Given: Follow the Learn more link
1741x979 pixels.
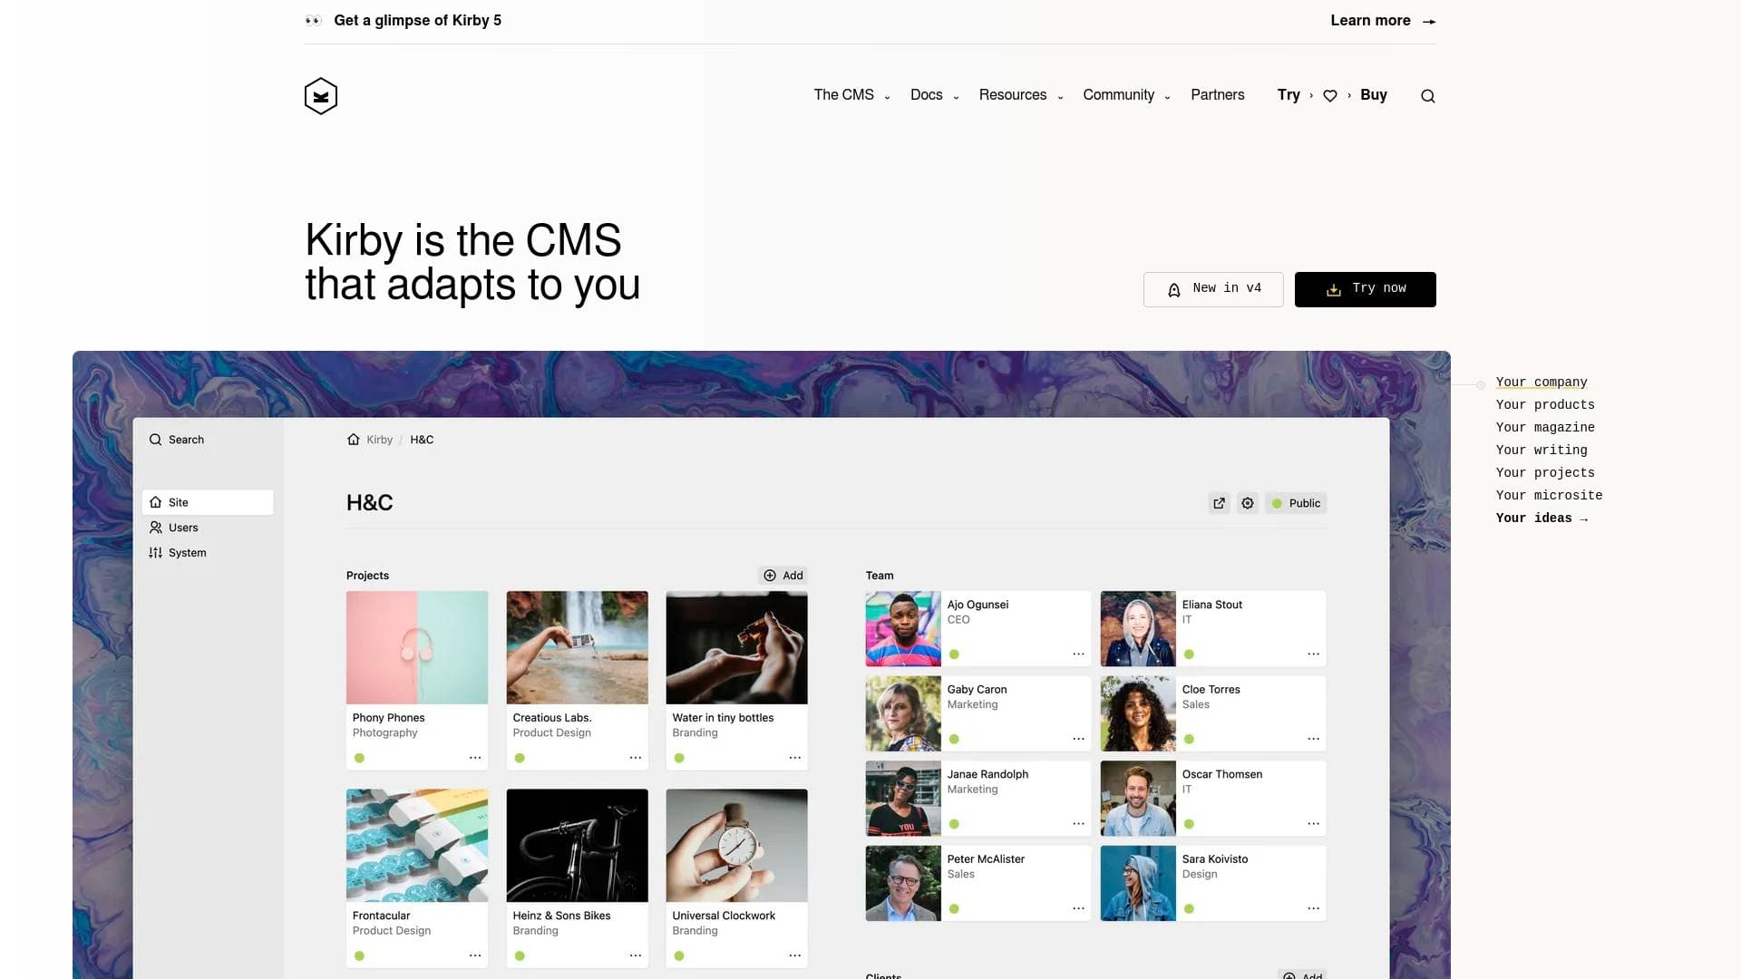Looking at the screenshot, I should click(1381, 21).
